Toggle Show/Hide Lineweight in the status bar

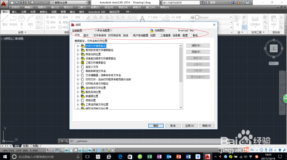pos(94,150)
